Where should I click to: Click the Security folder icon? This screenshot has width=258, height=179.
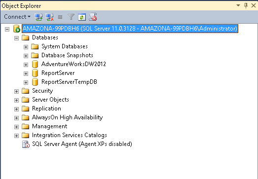tap(26, 91)
